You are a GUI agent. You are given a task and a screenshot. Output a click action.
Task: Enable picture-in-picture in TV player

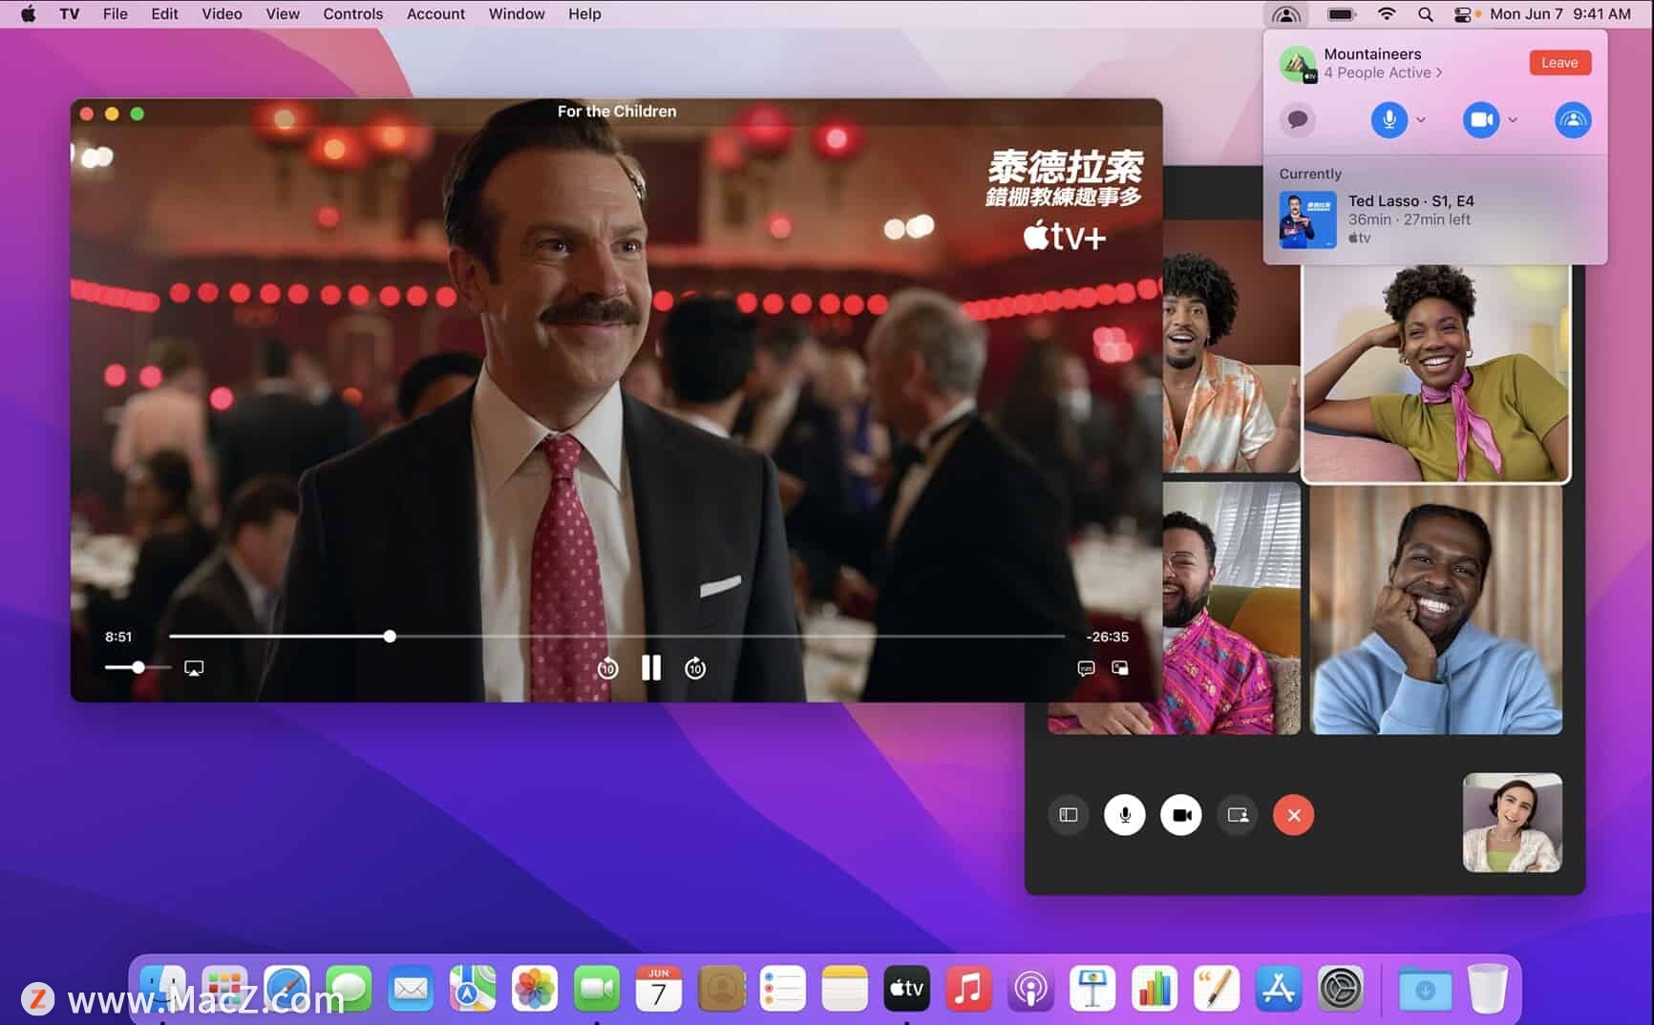point(1120,668)
